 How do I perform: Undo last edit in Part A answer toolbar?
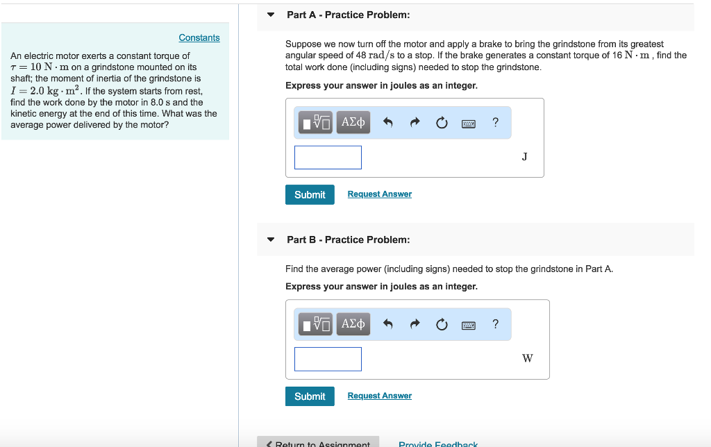click(x=387, y=122)
